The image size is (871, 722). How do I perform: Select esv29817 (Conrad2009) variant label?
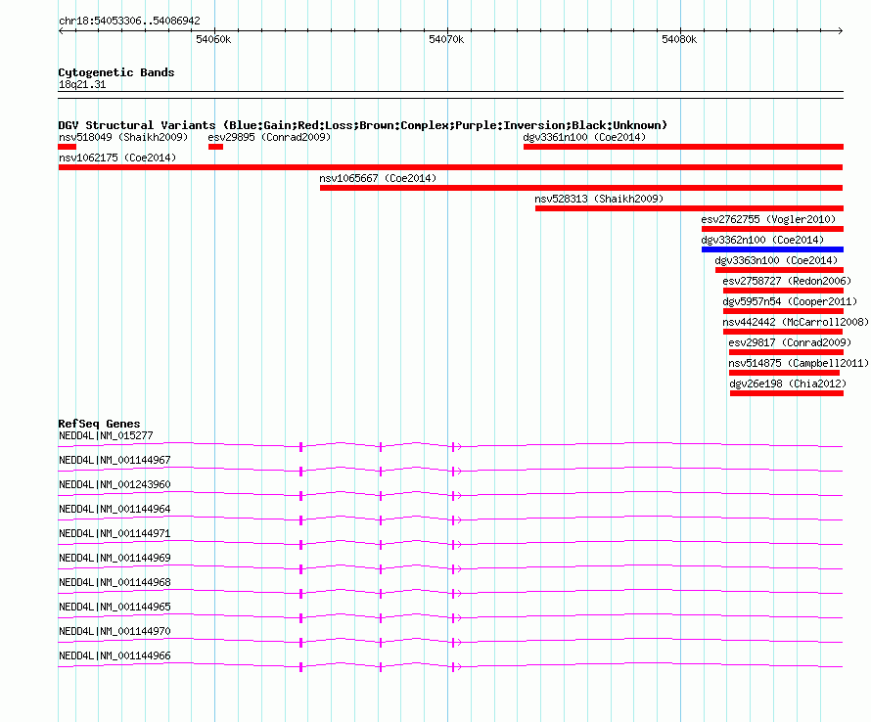point(790,342)
